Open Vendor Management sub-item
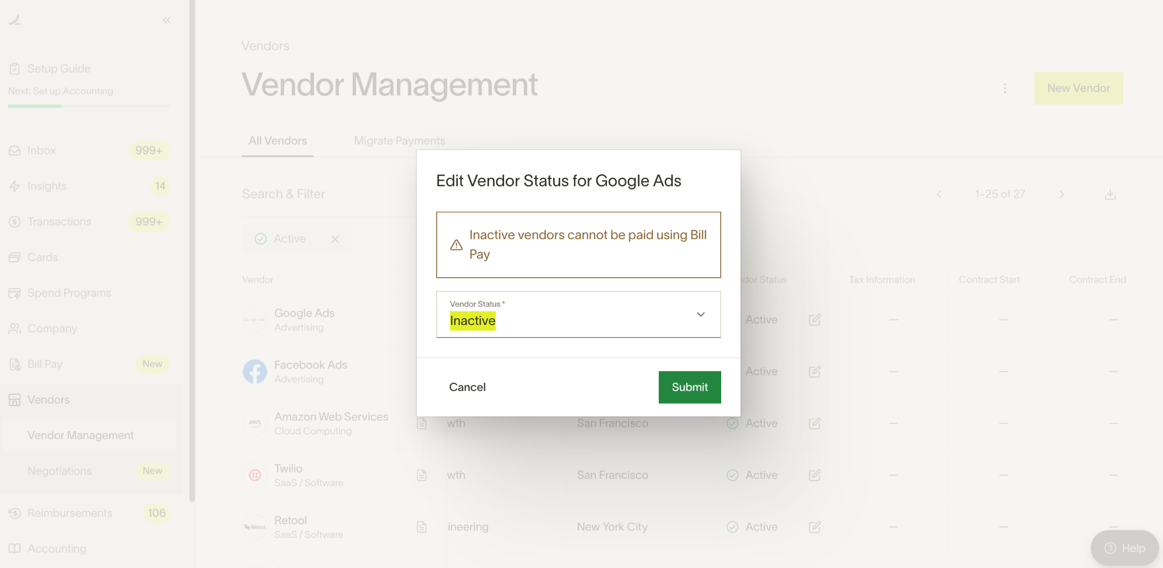This screenshot has height=568, width=1163. (89, 435)
